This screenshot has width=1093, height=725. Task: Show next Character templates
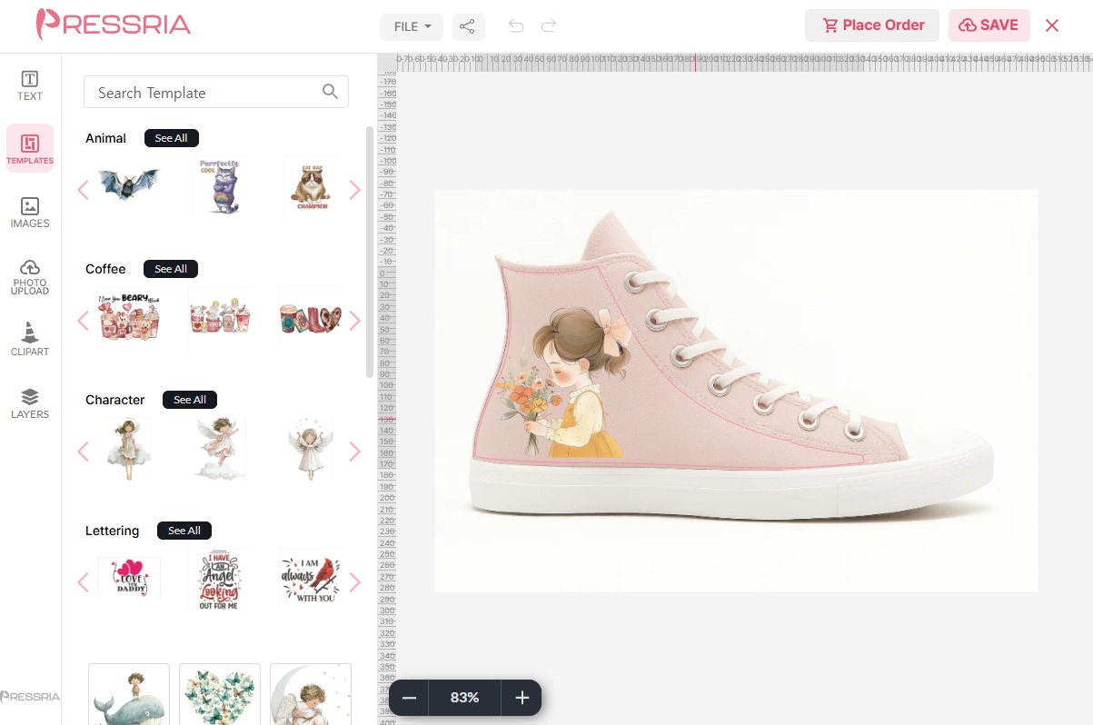(x=354, y=452)
